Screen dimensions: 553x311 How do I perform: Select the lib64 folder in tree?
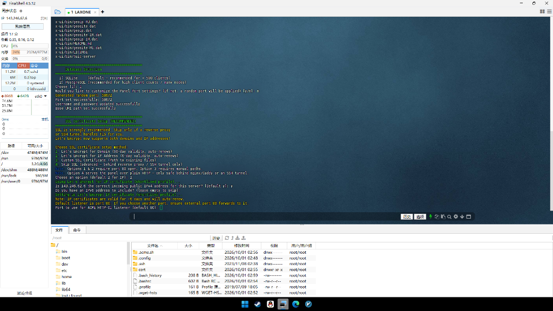tap(64, 289)
